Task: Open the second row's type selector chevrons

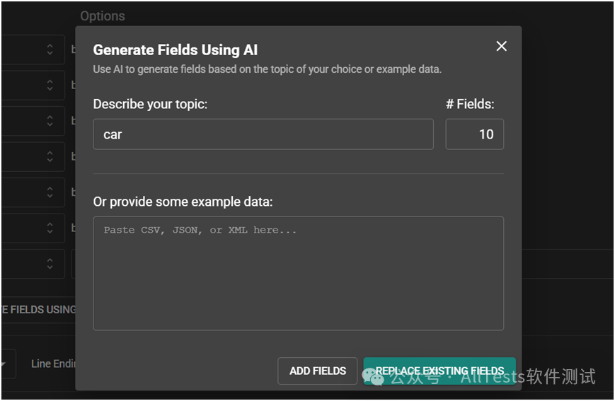Action: [50, 85]
